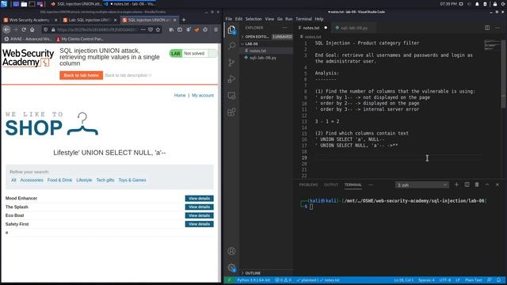Switch to the sqli-lab-06.py editor tab
The height and width of the screenshot is (285, 507).
(x=354, y=28)
